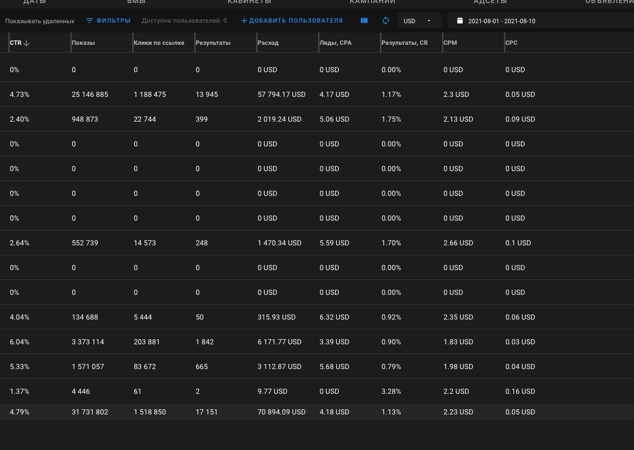The height and width of the screenshot is (450, 634).
Task: Select the 2.40% CTR cell
Action: [x=20, y=119]
